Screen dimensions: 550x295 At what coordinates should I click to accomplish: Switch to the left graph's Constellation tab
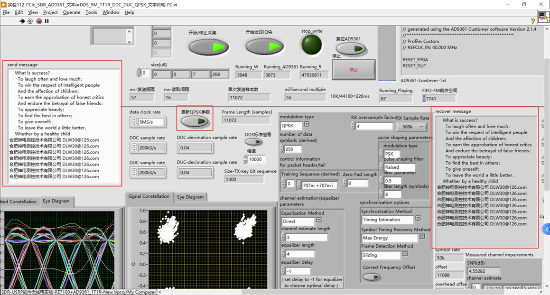click(19, 202)
